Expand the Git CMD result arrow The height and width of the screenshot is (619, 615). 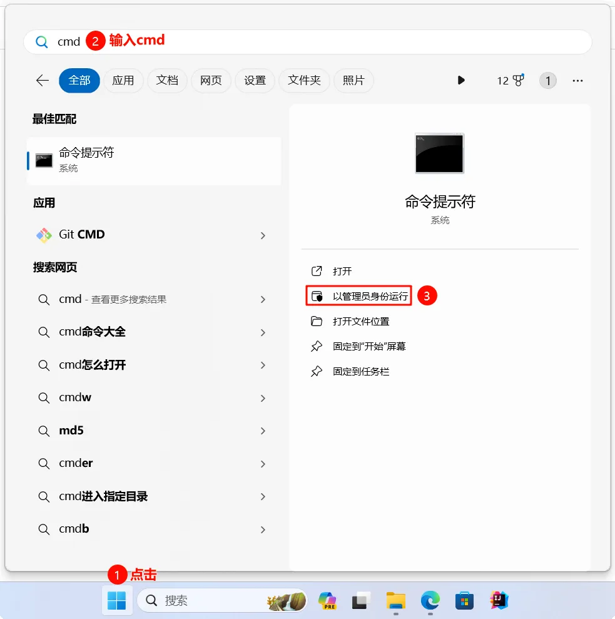pos(263,236)
